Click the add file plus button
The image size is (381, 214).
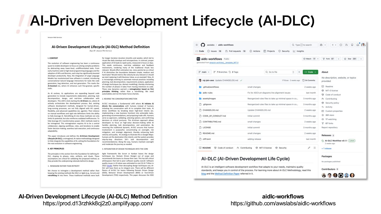(299, 72)
